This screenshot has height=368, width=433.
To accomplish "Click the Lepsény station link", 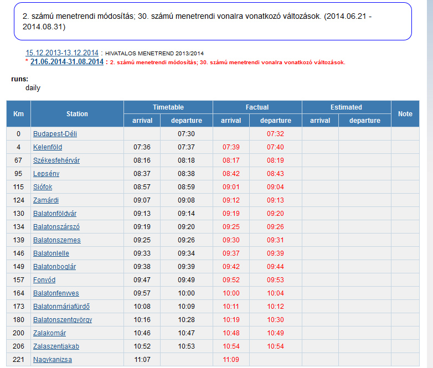I will tap(46, 174).
